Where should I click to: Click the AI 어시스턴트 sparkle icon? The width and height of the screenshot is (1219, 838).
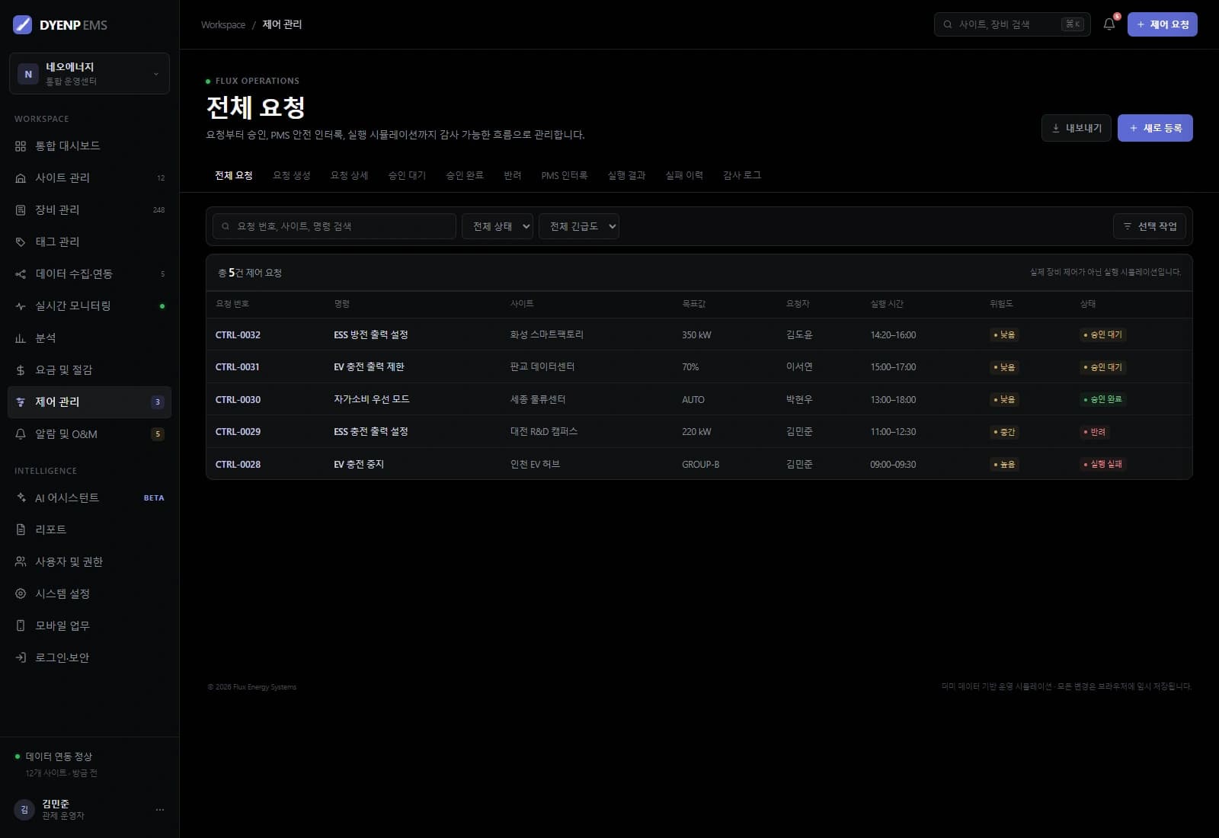[x=21, y=497]
